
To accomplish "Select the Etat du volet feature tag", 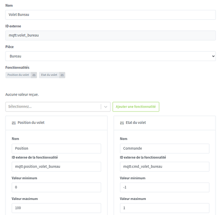I will 49,75.
